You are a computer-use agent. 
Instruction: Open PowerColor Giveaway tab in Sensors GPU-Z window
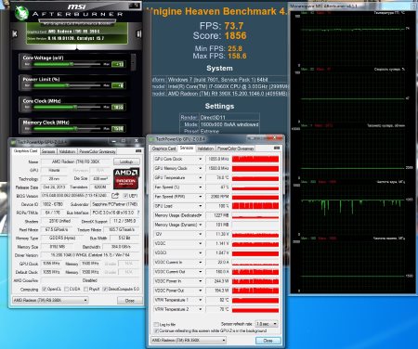pyautogui.click(x=235, y=149)
